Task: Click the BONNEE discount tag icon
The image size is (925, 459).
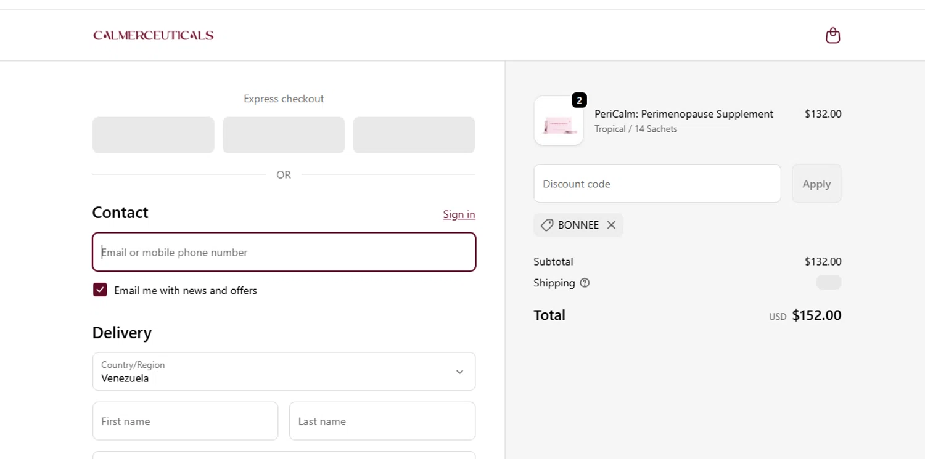Action: pos(546,225)
